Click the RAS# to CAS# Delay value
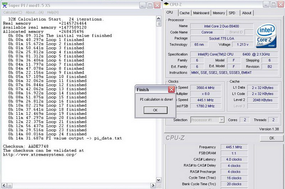Viewport: 285px width, 189px height. [234, 166]
